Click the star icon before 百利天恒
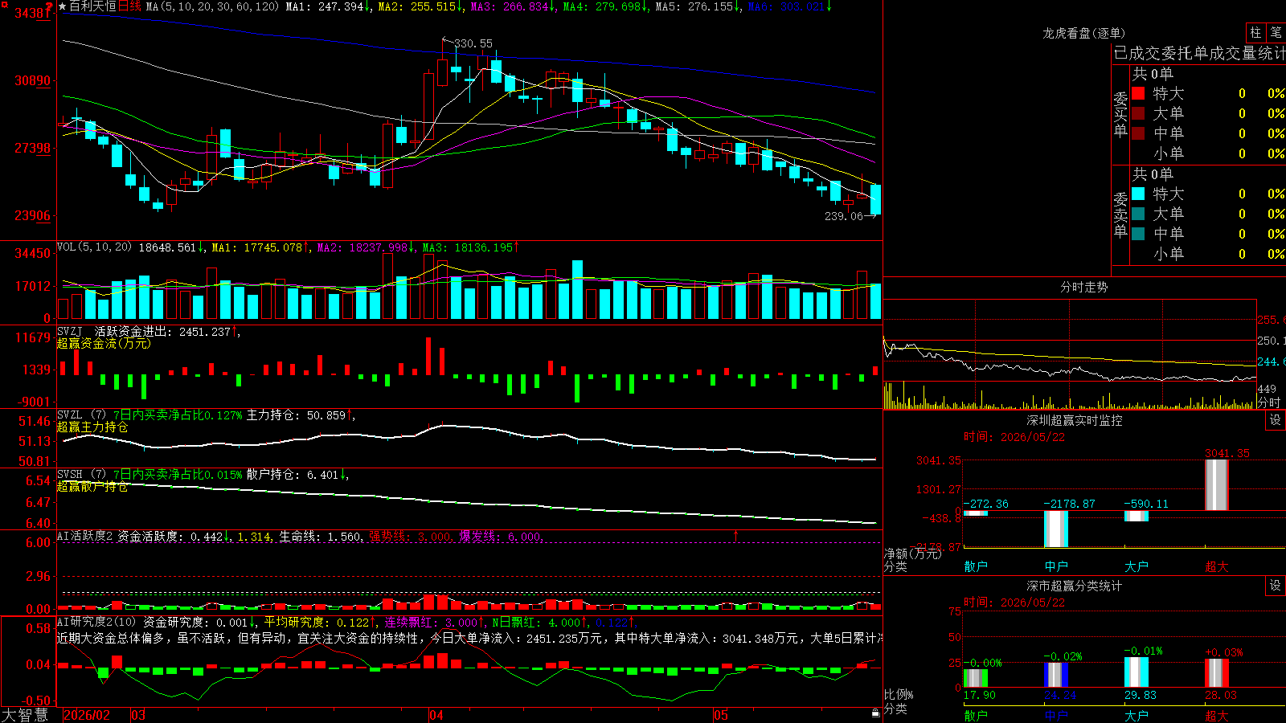 (x=63, y=6)
